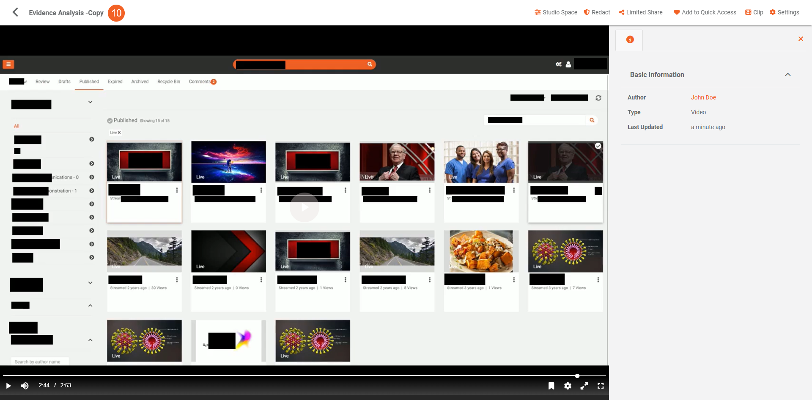This screenshot has width=812, height=400.
Task: Select the info tab icon
Action: [x=630, y=40]
